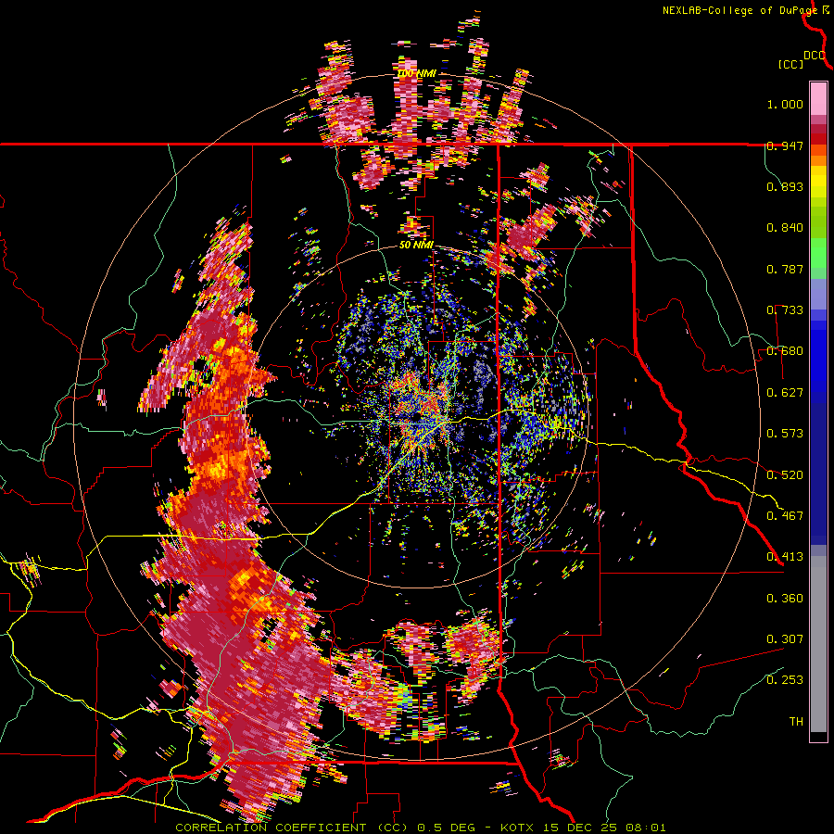Click the DCC label above the scale
The width and height of the screenshot is (834, 834).
(814, 56)
